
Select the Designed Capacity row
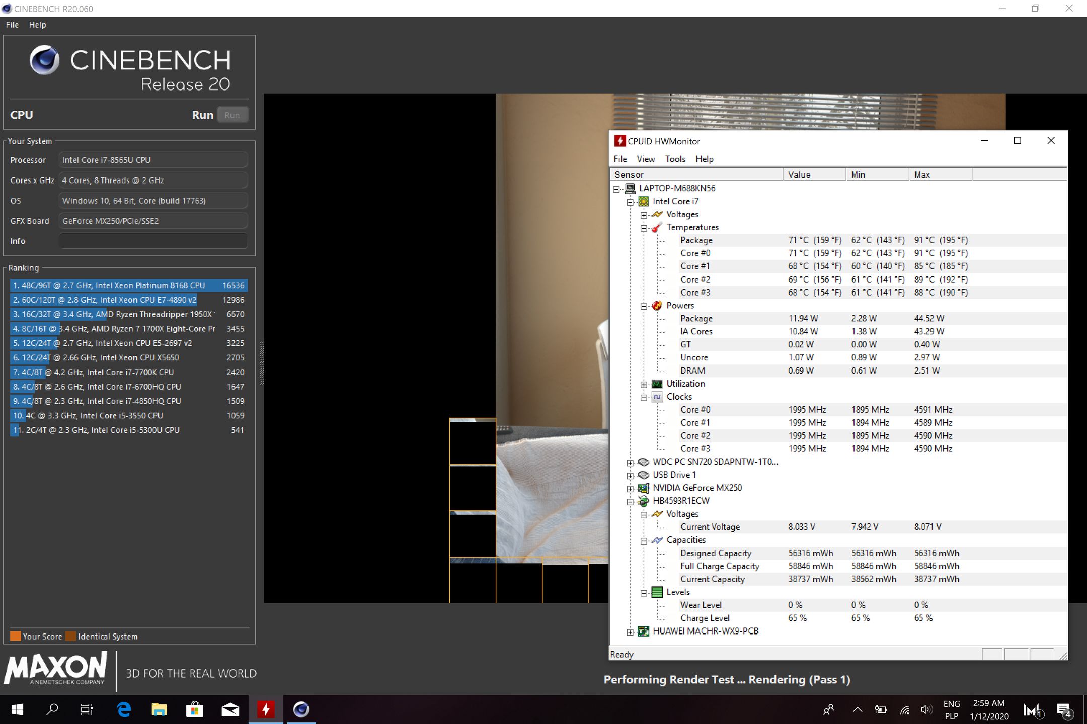838,553
